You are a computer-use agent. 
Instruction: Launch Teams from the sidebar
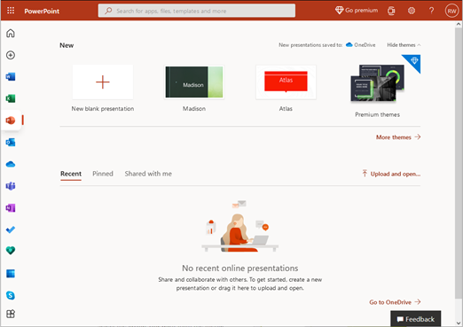coord(11,186)
